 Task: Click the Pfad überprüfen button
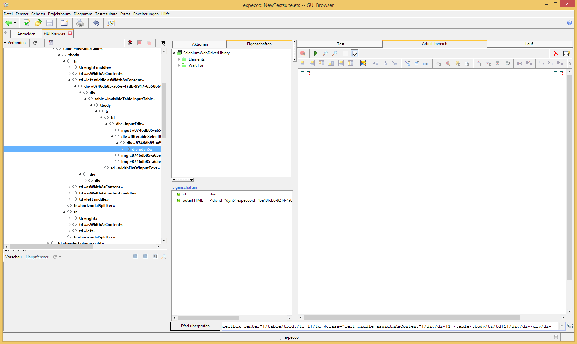click(195, 326)
